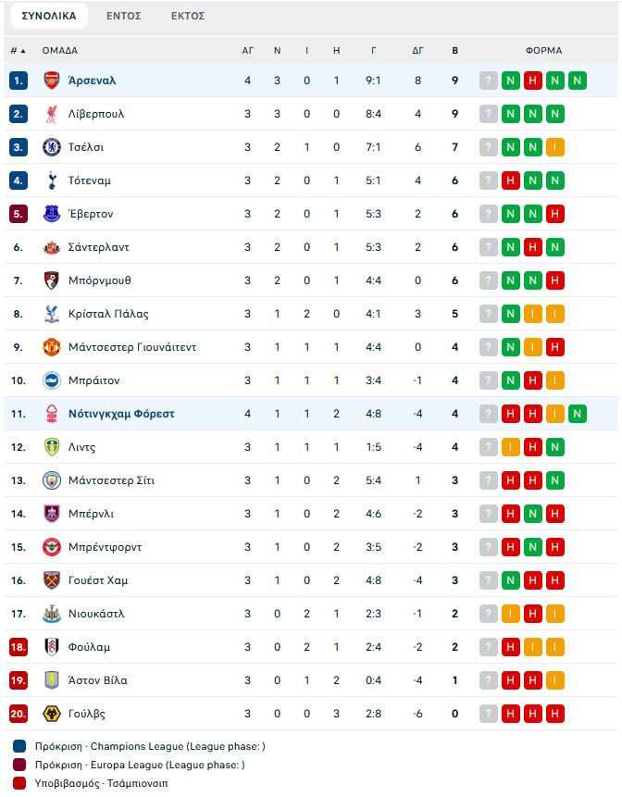Viewport: 622px width, 797px height.
Task: Click Nottingham Forest's green Ν form badge
Action: 578,414
